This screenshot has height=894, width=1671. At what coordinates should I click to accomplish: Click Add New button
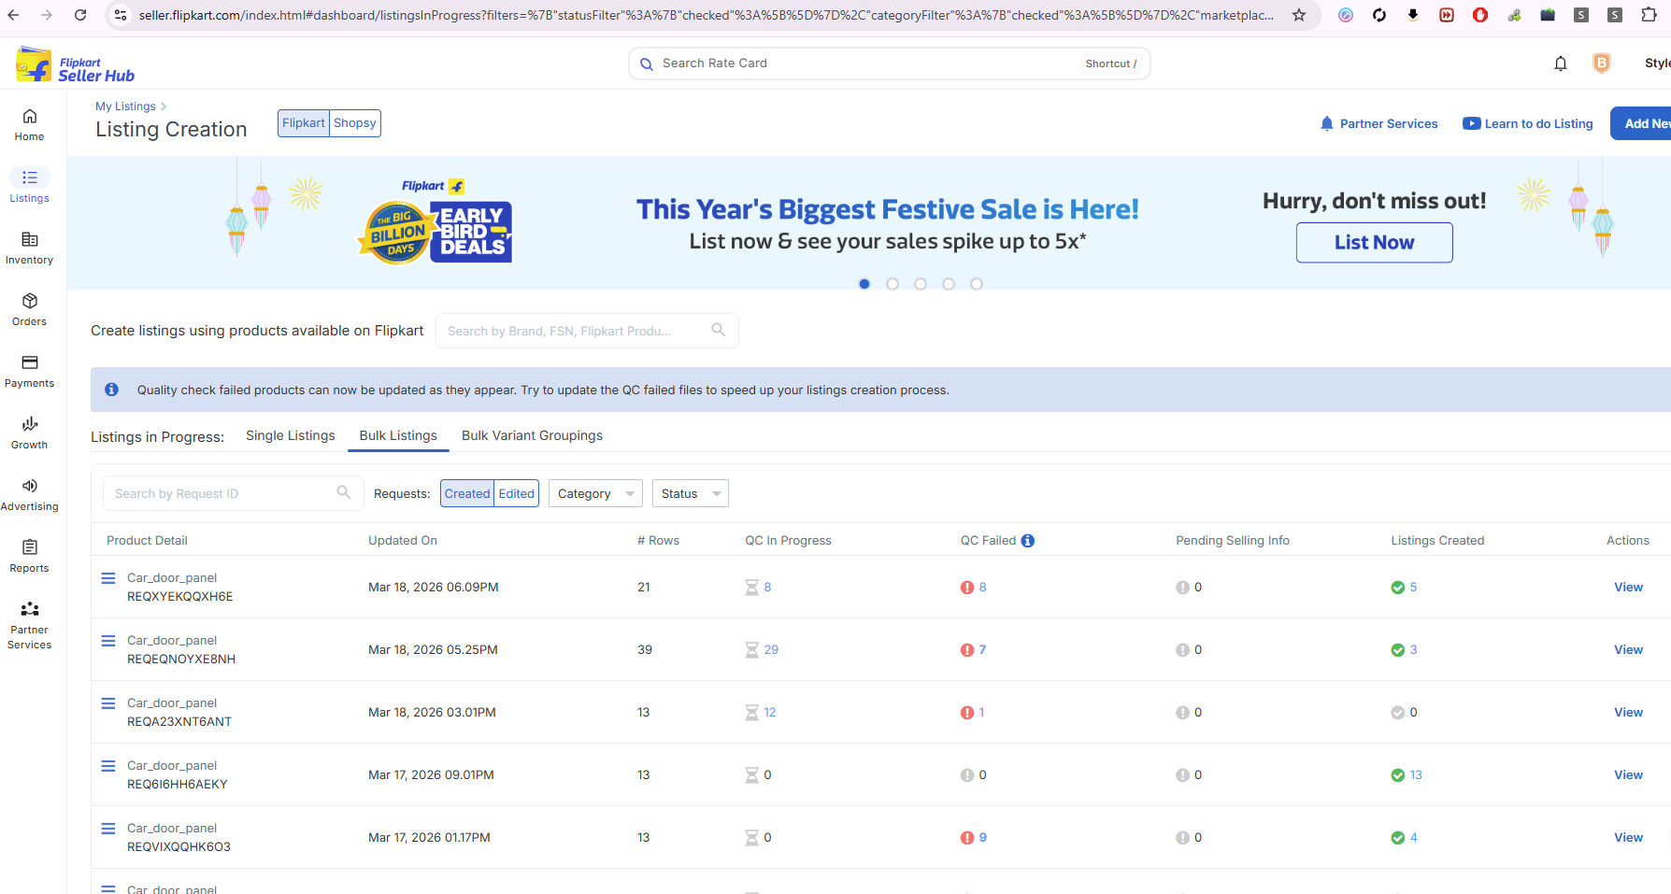1643,123
